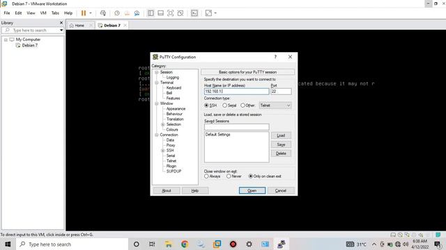
Task: Open Chrome from the taskbar
Action: click(x=185, y=244)
